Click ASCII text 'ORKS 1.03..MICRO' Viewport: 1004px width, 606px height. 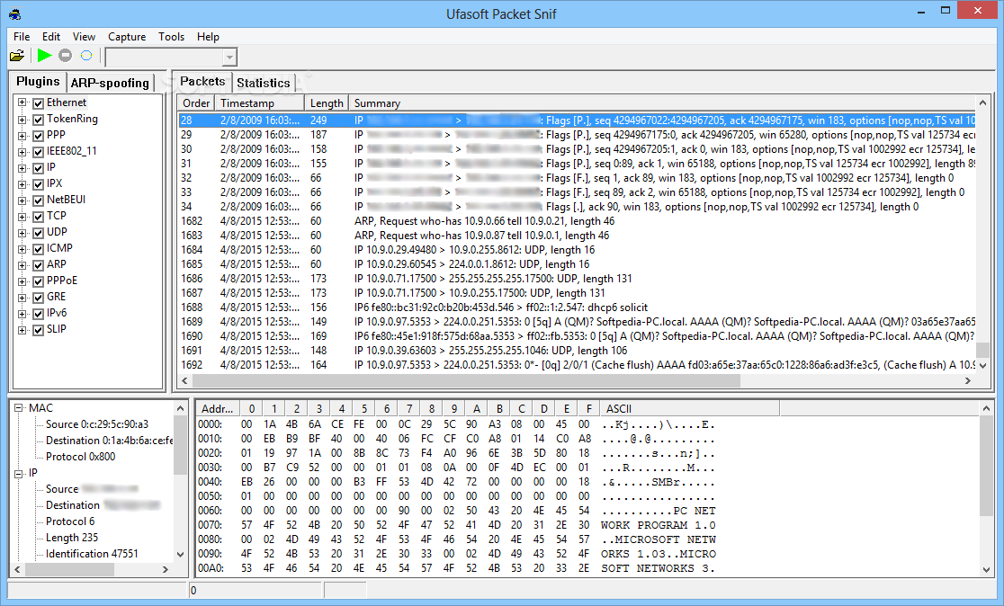pos(659,554)
